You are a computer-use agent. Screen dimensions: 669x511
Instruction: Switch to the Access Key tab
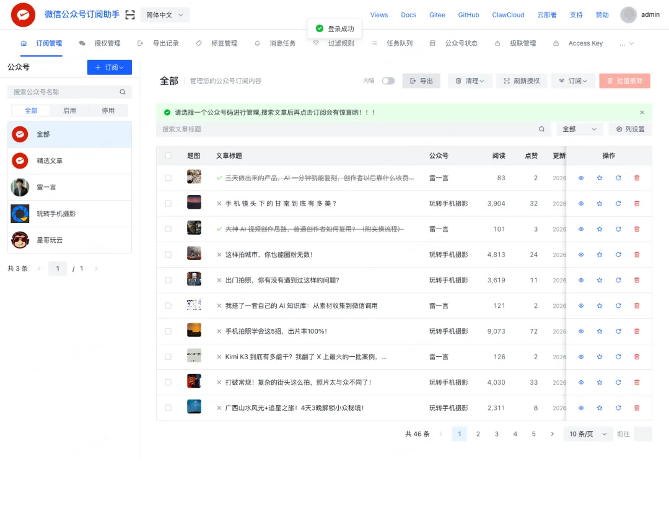[578, 43]
